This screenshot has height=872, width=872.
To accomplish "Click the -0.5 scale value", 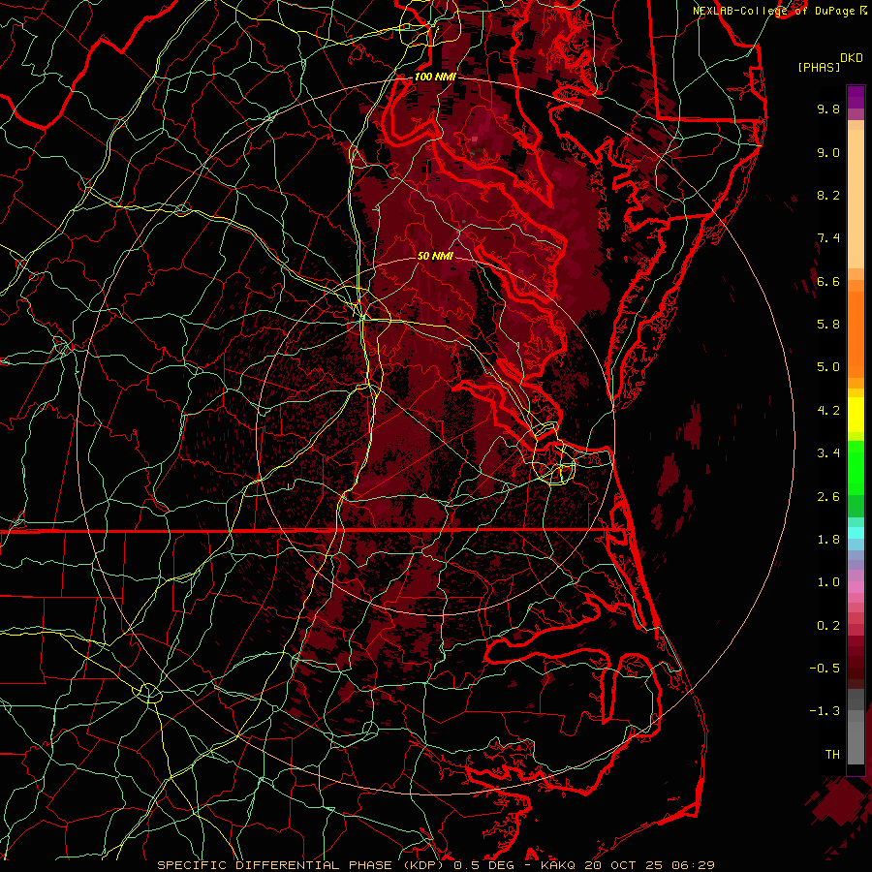I will (825, 669).
